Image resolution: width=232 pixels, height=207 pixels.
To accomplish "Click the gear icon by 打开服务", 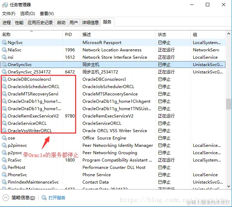I will pyautogui.click(x=44, y=198).
